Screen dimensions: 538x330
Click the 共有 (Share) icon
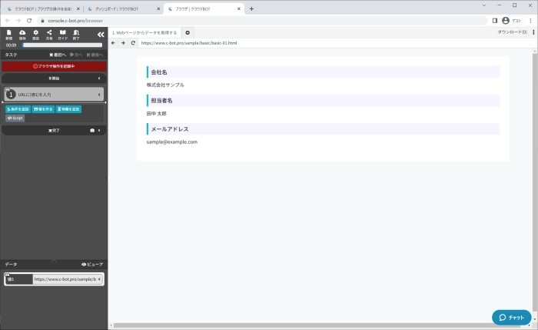coord(49,34)
